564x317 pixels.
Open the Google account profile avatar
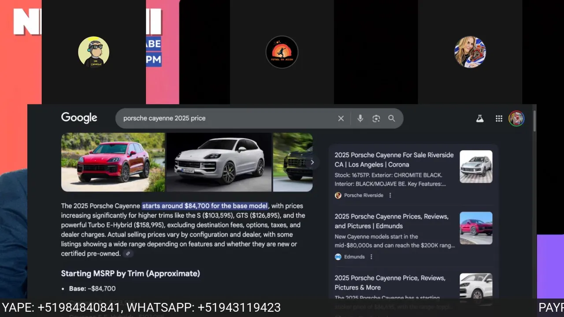516,118
